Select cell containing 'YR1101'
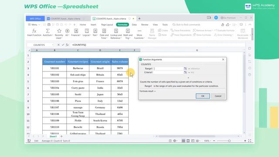This screenshot has width=279, height=157. [54, 68]
